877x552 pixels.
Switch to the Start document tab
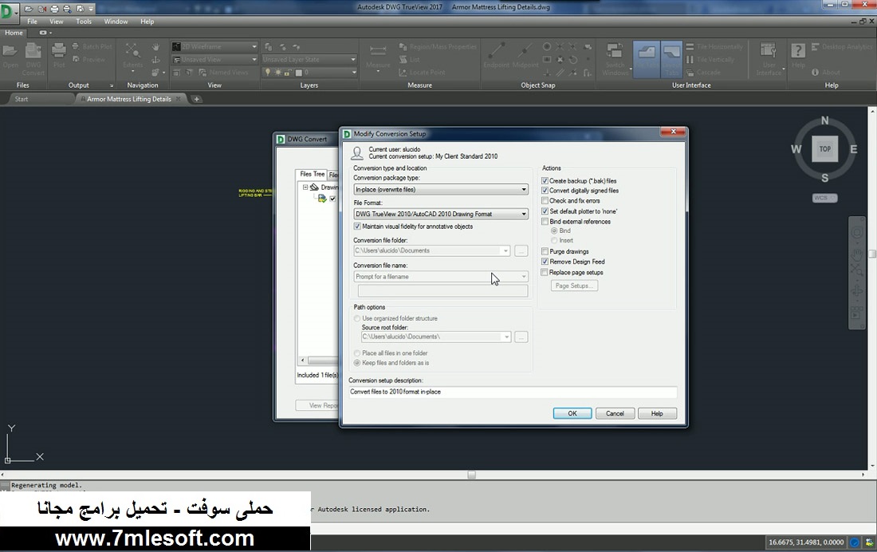click(22, 99)
